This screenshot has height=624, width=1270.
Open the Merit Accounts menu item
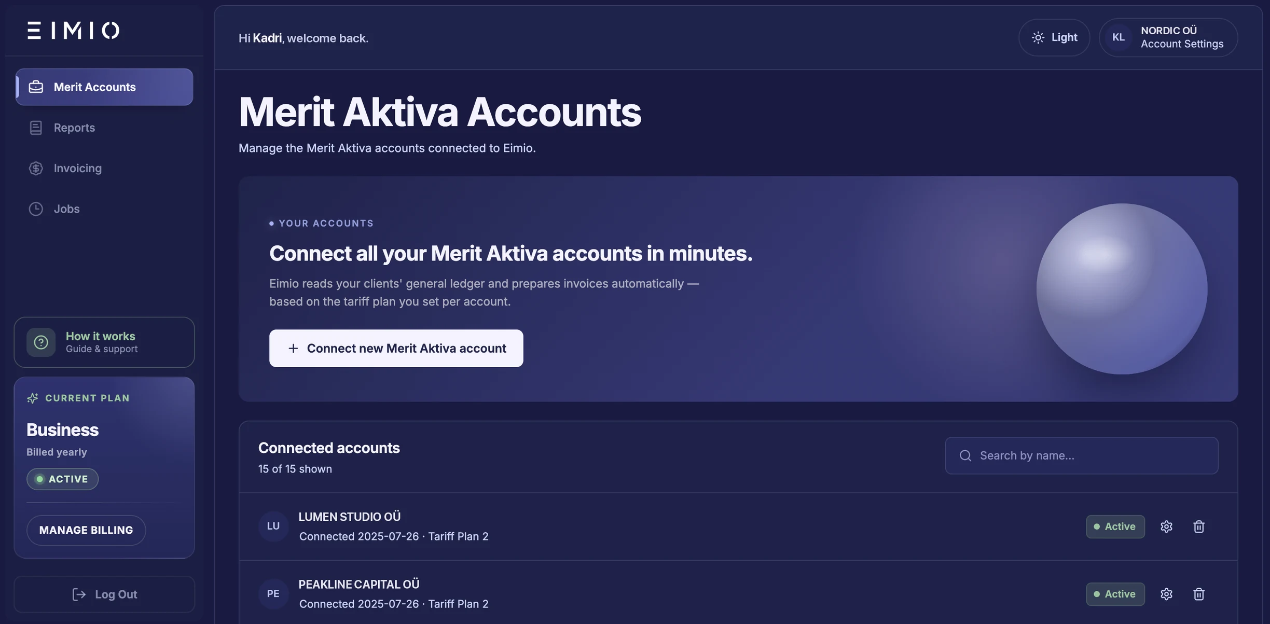104,87
